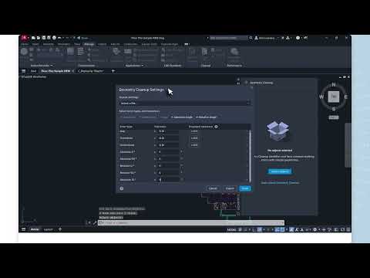The height and width of the screenshot is (278, 370).
Task: Click the Overshoot tolerance input field
Action: pos(169,138)
